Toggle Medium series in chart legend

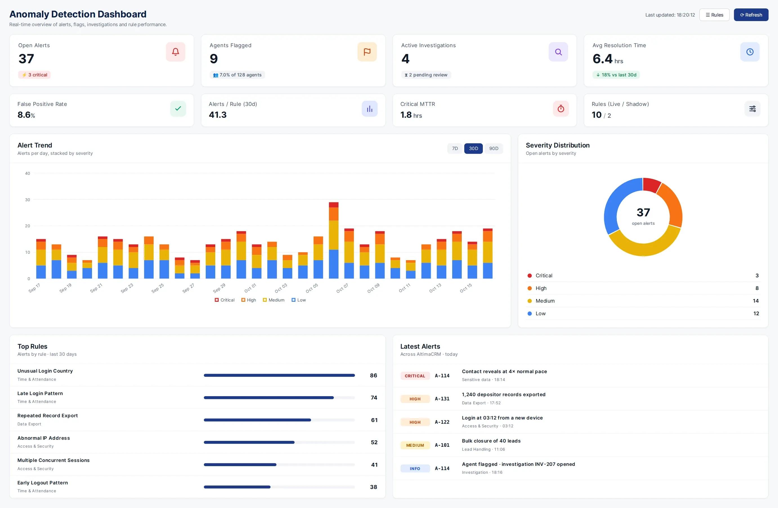point(273,300)
